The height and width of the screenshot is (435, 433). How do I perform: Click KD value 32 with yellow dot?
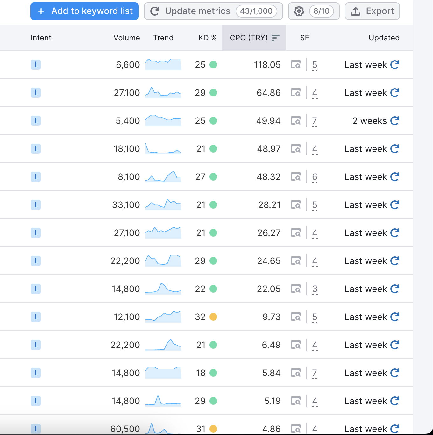pos(206,317)
